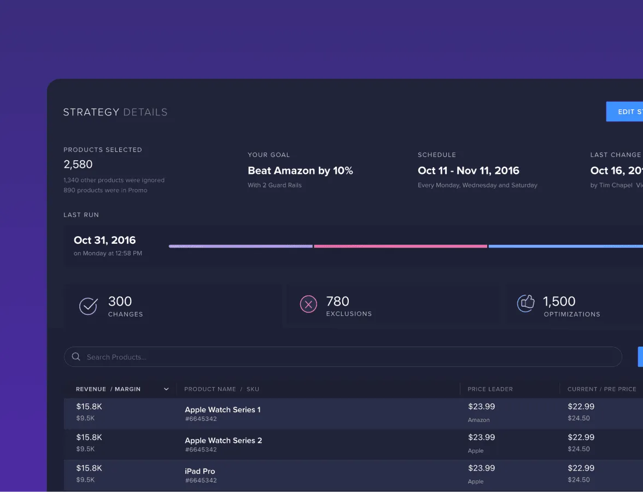Expand the Revenue / Margin sort chevron
The image size is (643, 492).
click(166, 389)
